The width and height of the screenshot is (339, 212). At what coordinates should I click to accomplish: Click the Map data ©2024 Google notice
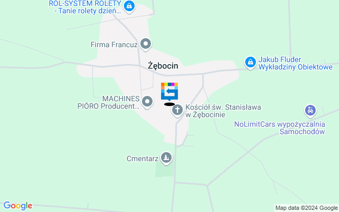pyautogui.click(x=307, y=208)
